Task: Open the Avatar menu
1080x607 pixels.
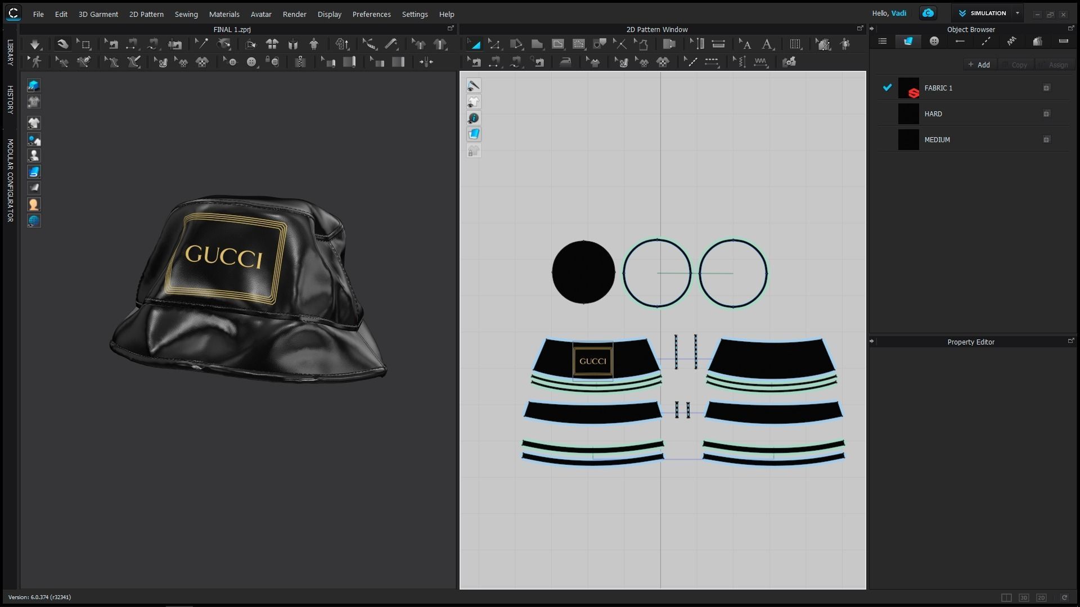Action: point(261,14)
